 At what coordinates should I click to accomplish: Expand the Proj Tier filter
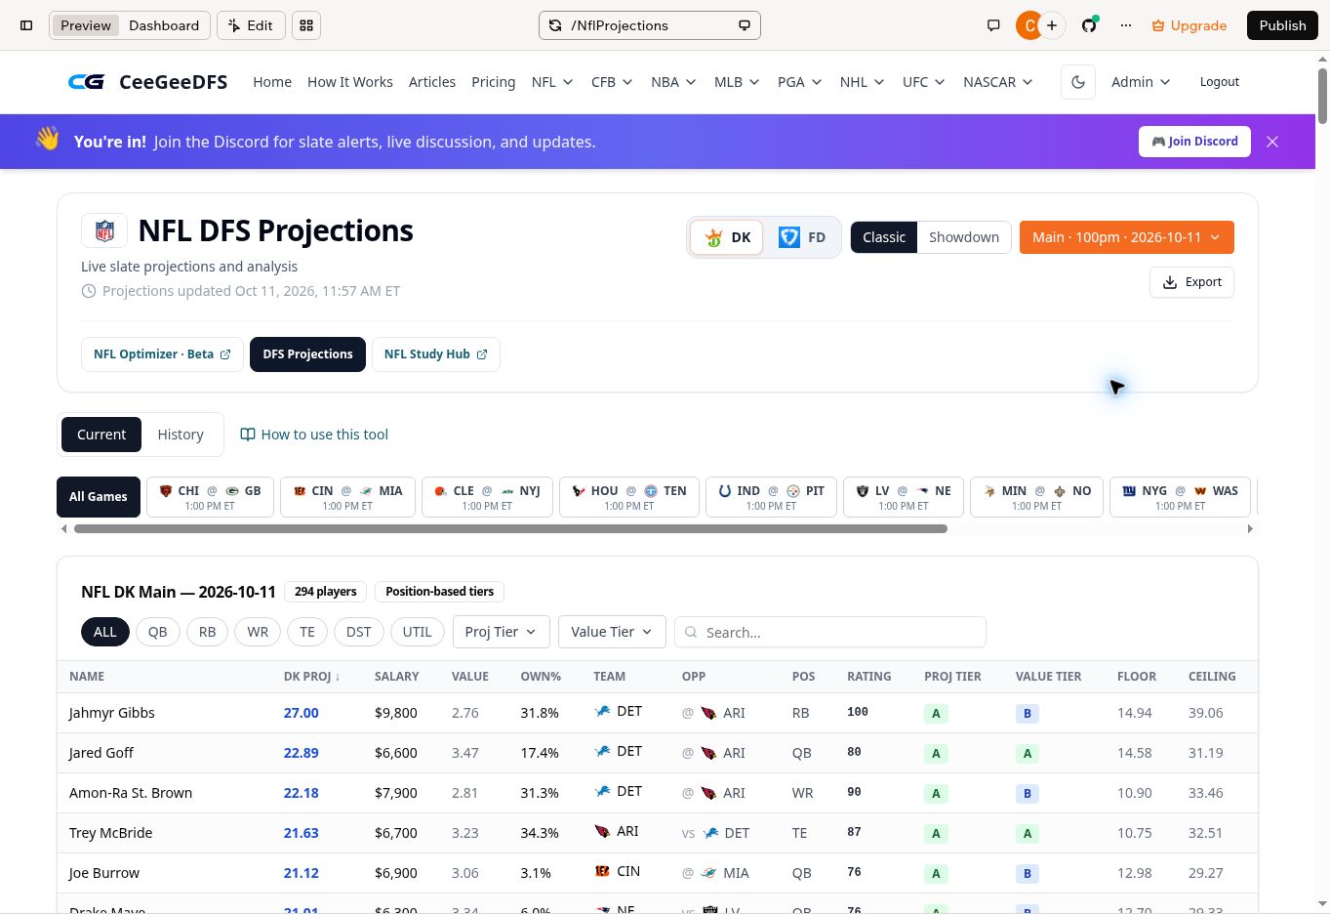(x=502, y=632)
